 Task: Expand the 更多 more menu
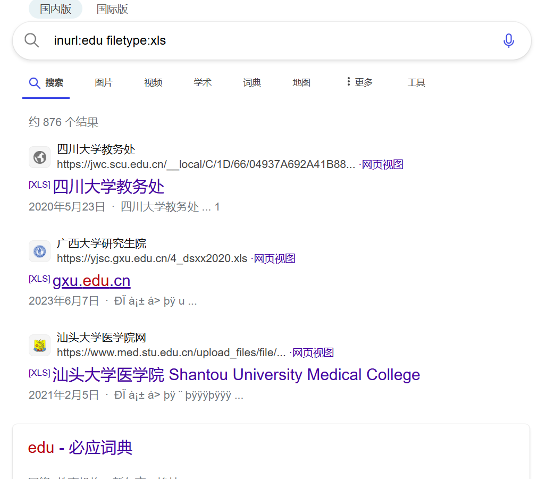point(359,82)
